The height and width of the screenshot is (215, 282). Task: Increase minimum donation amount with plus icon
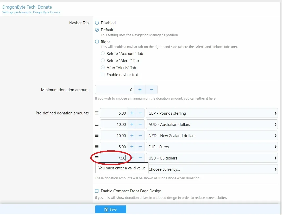tap(140, 89)
